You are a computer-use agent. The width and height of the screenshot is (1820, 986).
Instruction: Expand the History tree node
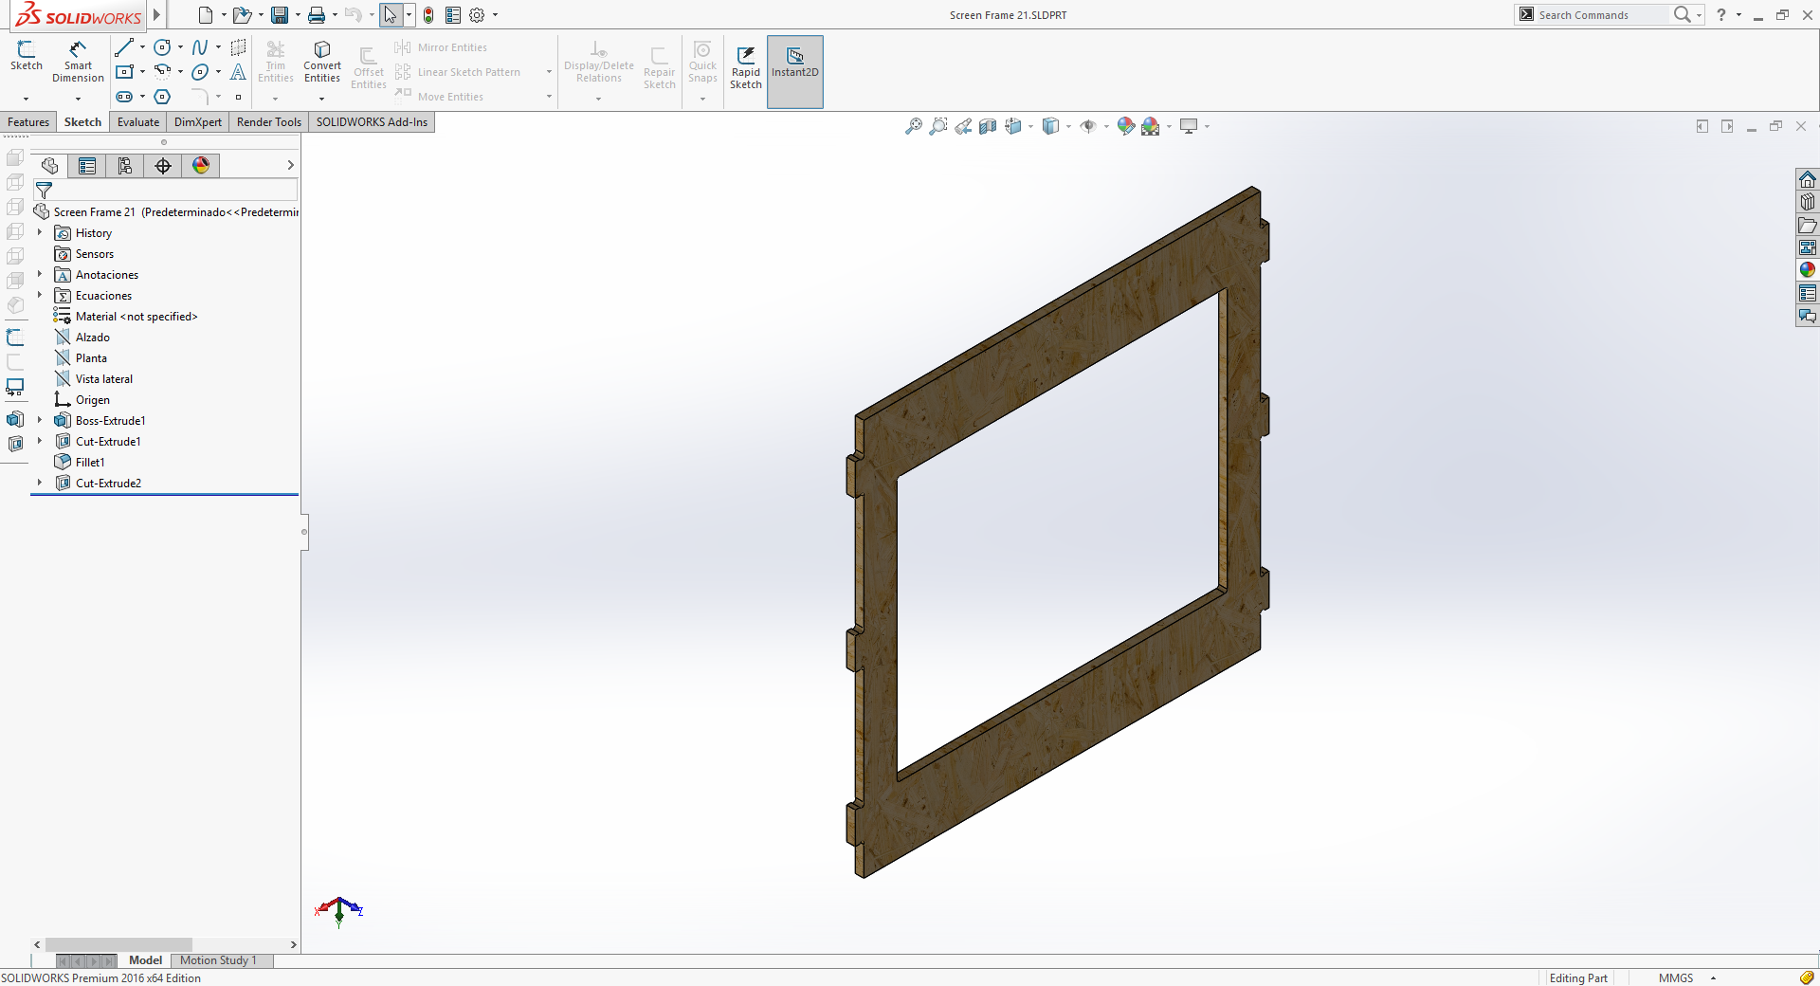pyautogui.click(x=40, y=232)
